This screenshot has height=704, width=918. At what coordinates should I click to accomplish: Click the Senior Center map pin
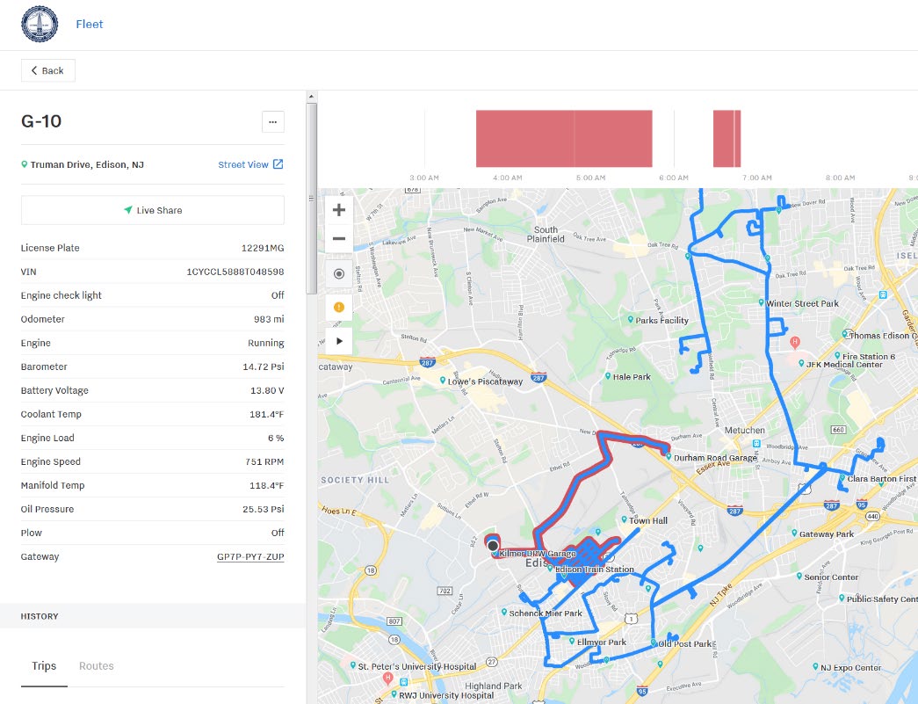coord(799,577)
